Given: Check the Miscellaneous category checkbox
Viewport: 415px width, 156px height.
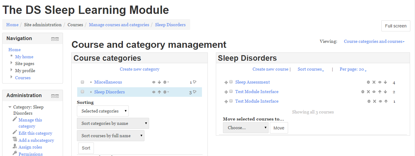Looking at the screenshot, I should pos(82,82).
